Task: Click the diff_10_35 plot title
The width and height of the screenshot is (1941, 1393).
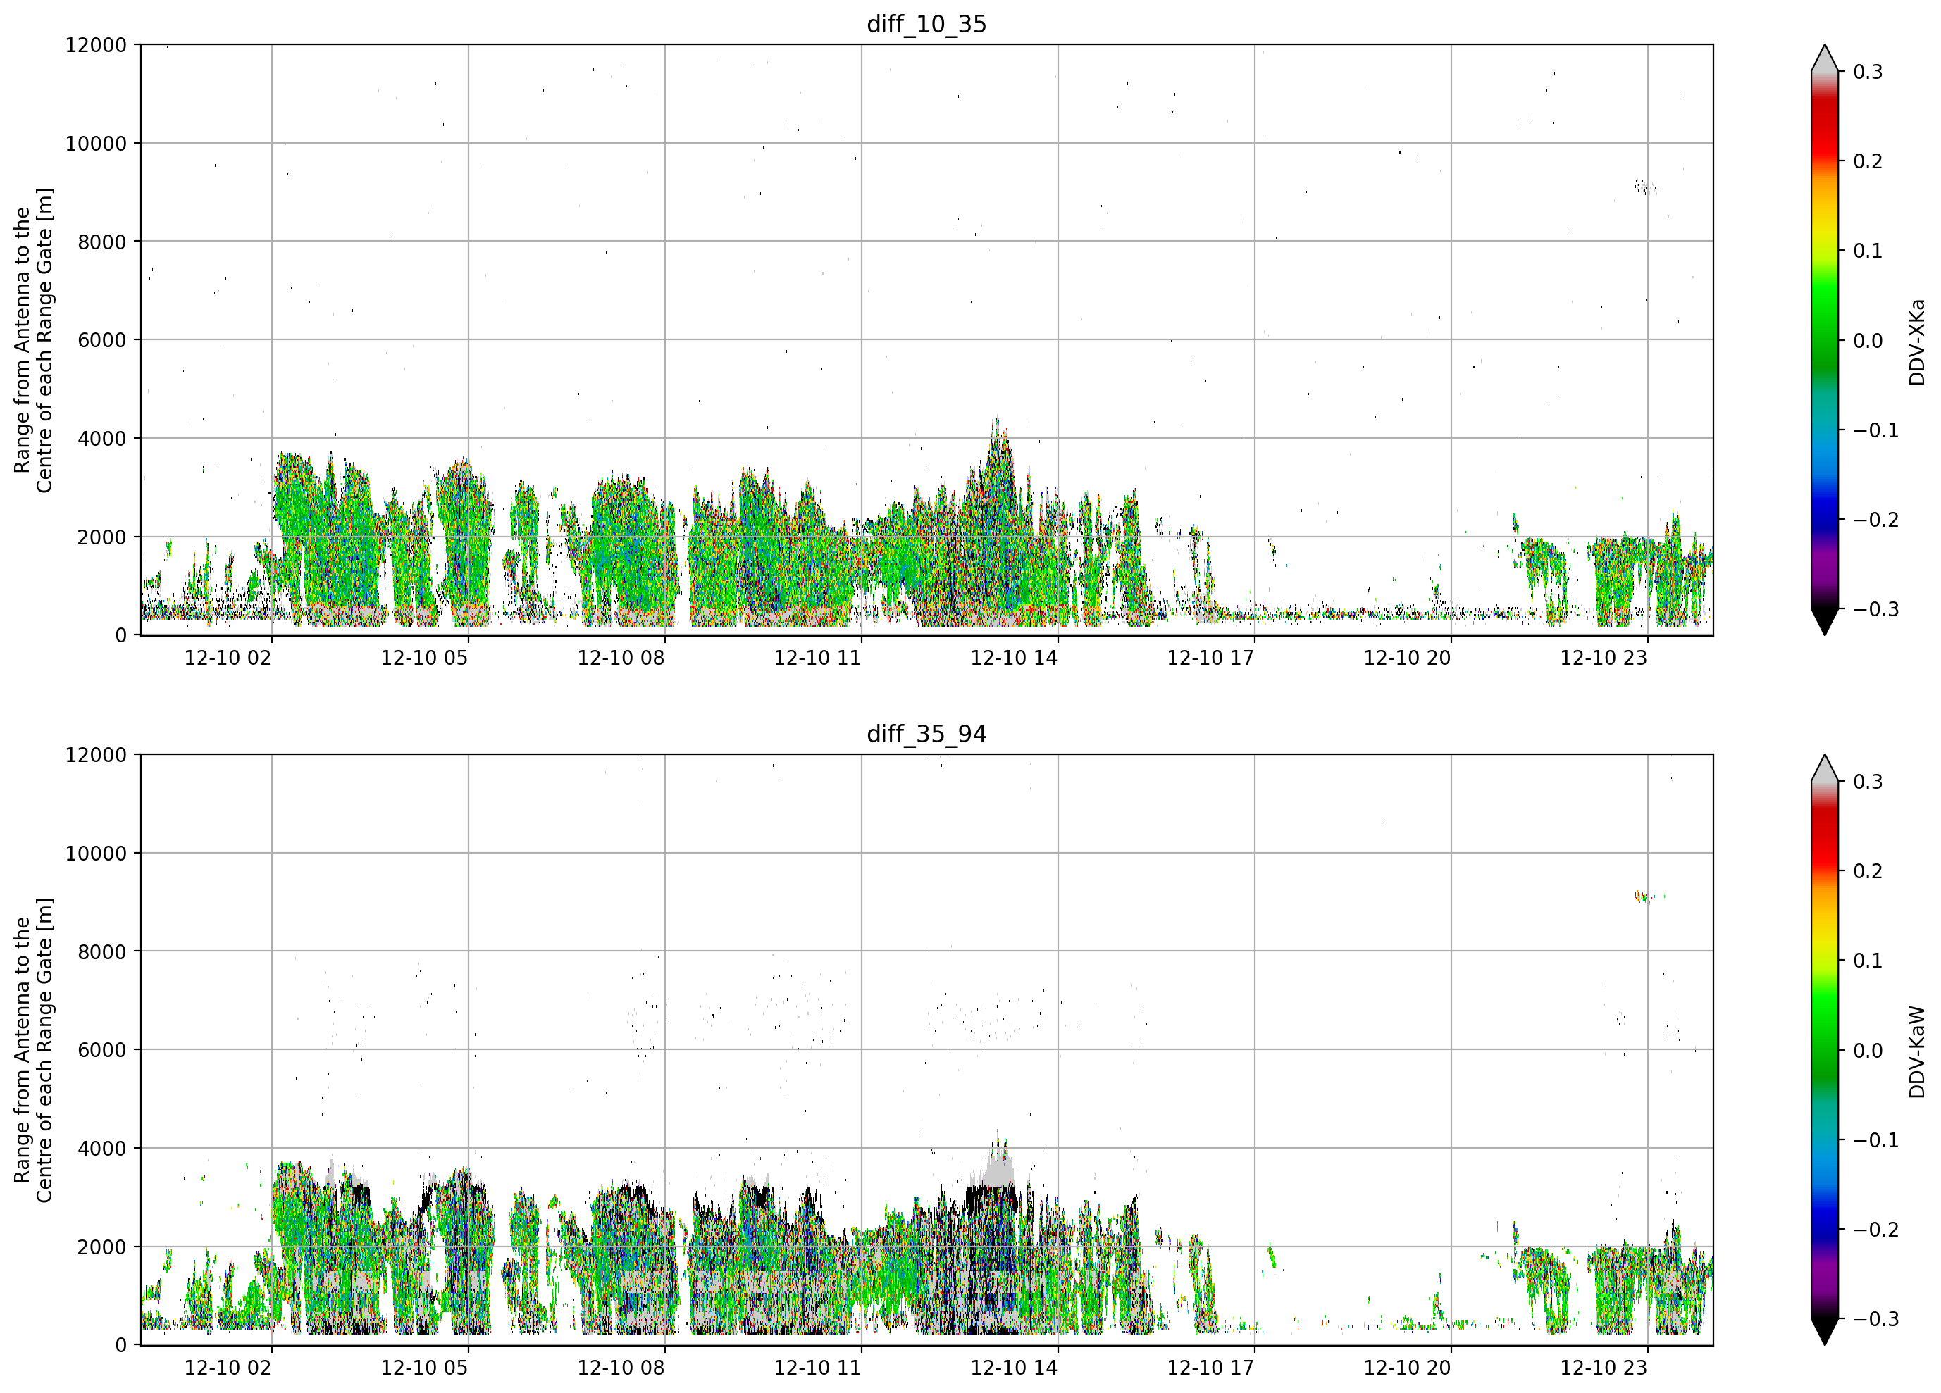Action: click(926, 24)
